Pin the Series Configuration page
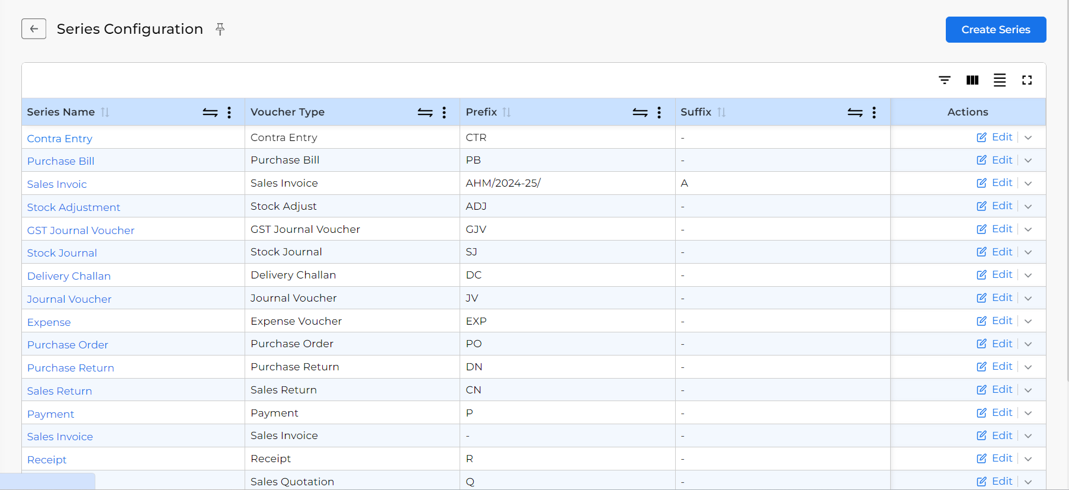The image size is (1069, 490). [220, 29]
